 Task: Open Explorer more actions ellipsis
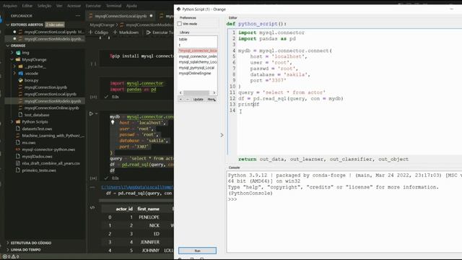pos(78,16)
